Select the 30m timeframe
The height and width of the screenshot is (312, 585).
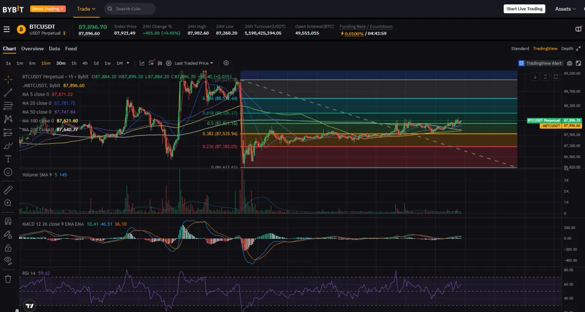pos(61,63)
